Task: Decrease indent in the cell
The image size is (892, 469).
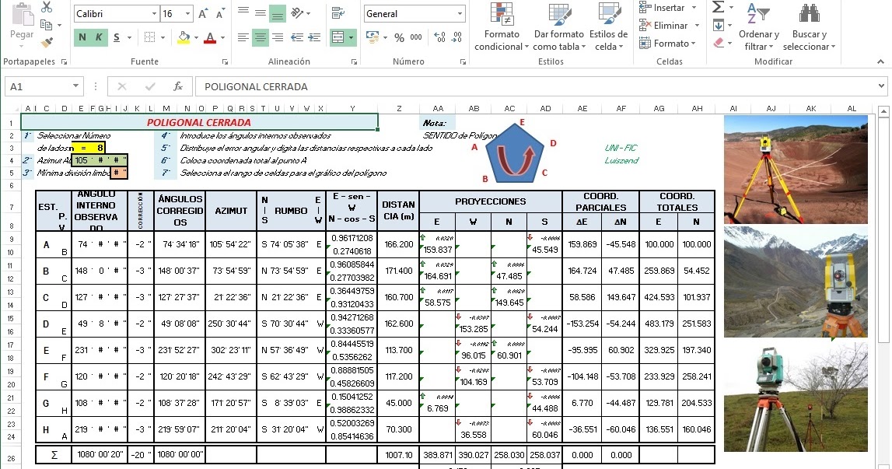Action: coord(297,37)
